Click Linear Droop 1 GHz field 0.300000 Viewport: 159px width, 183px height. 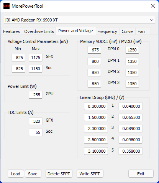tap(96, 106)
